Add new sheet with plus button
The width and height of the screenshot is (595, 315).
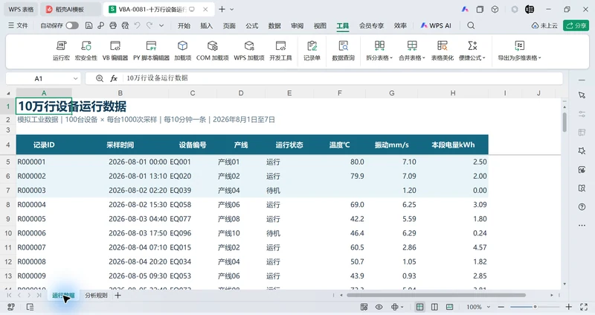coord(118,295)
